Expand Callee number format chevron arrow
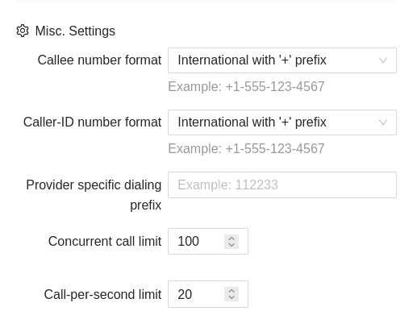The width and height of the screenshot is (413, 336). (383, 60)
